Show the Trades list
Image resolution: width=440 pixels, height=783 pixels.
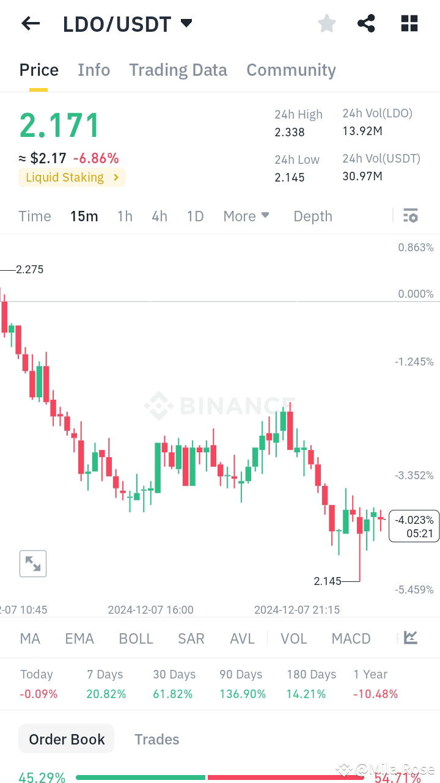(157, 739)
